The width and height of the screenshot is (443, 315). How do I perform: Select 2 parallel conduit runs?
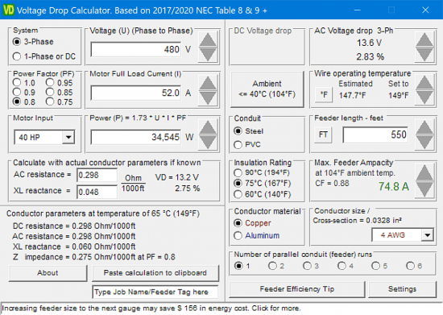[276, 266]
